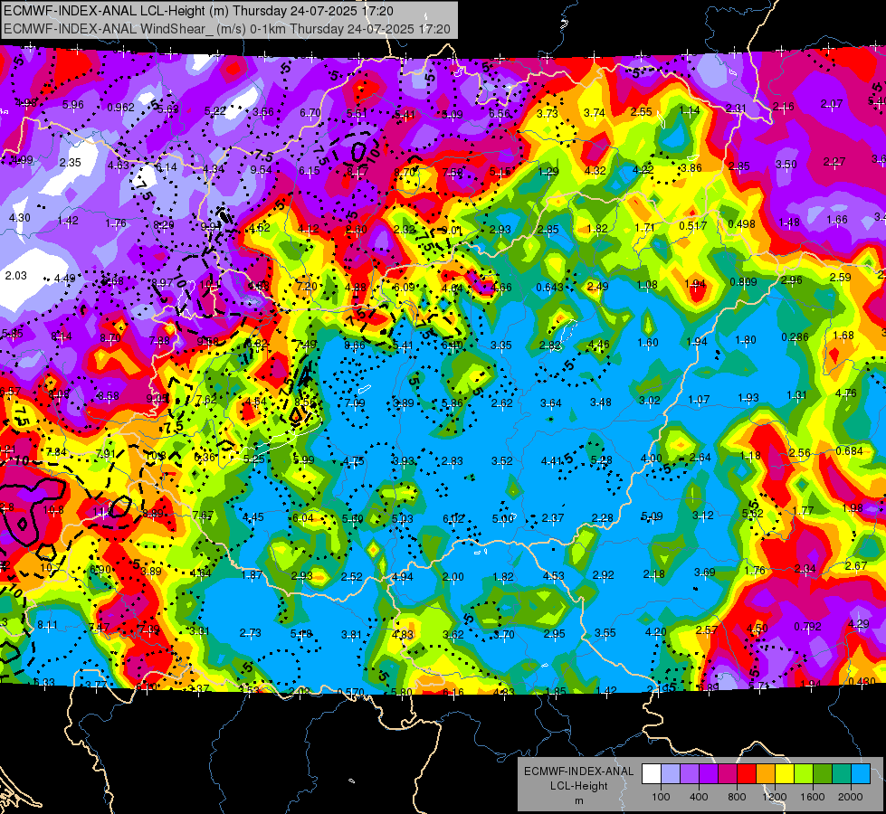Click the wind shear value 0.809
This screenshot has height=814, width=886.
[743, 281]
